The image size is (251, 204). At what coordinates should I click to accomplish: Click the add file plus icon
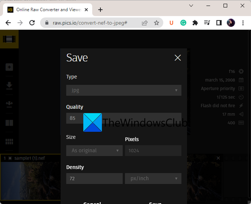click(9, 67)
